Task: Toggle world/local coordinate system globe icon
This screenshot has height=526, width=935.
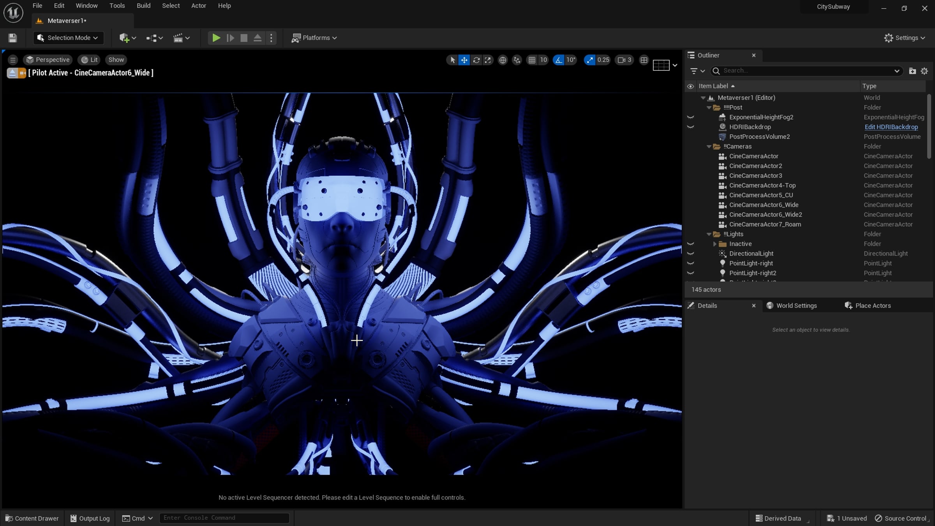Action: click(503, 60)
